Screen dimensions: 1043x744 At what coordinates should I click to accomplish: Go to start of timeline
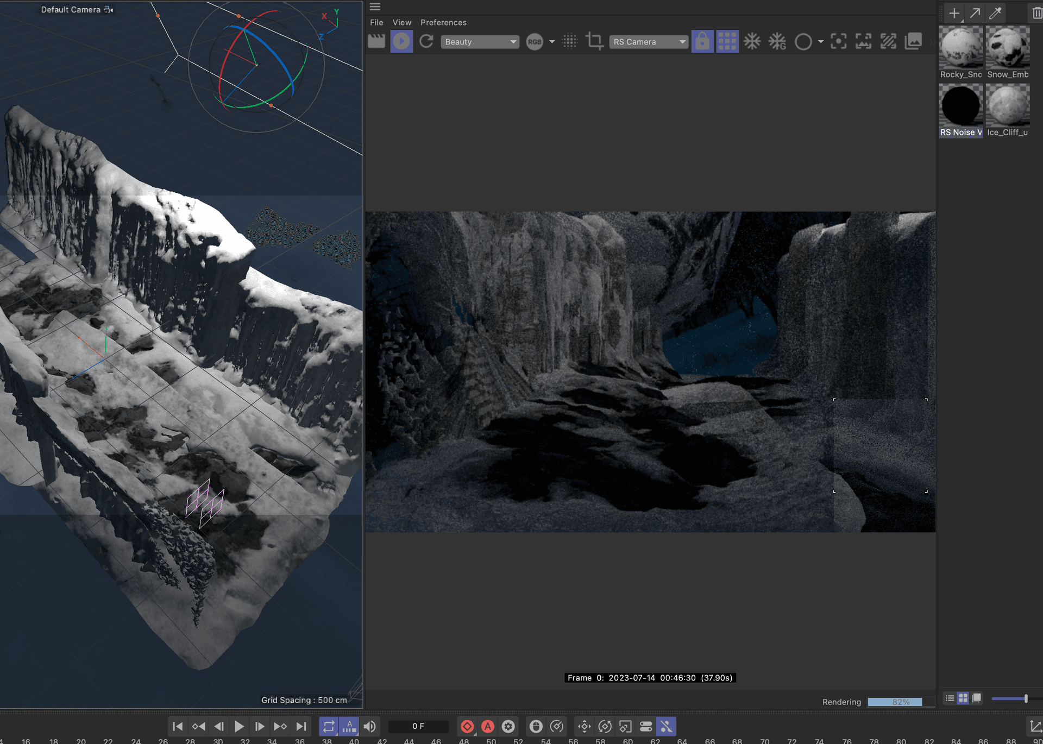click(x=178, y=727)
